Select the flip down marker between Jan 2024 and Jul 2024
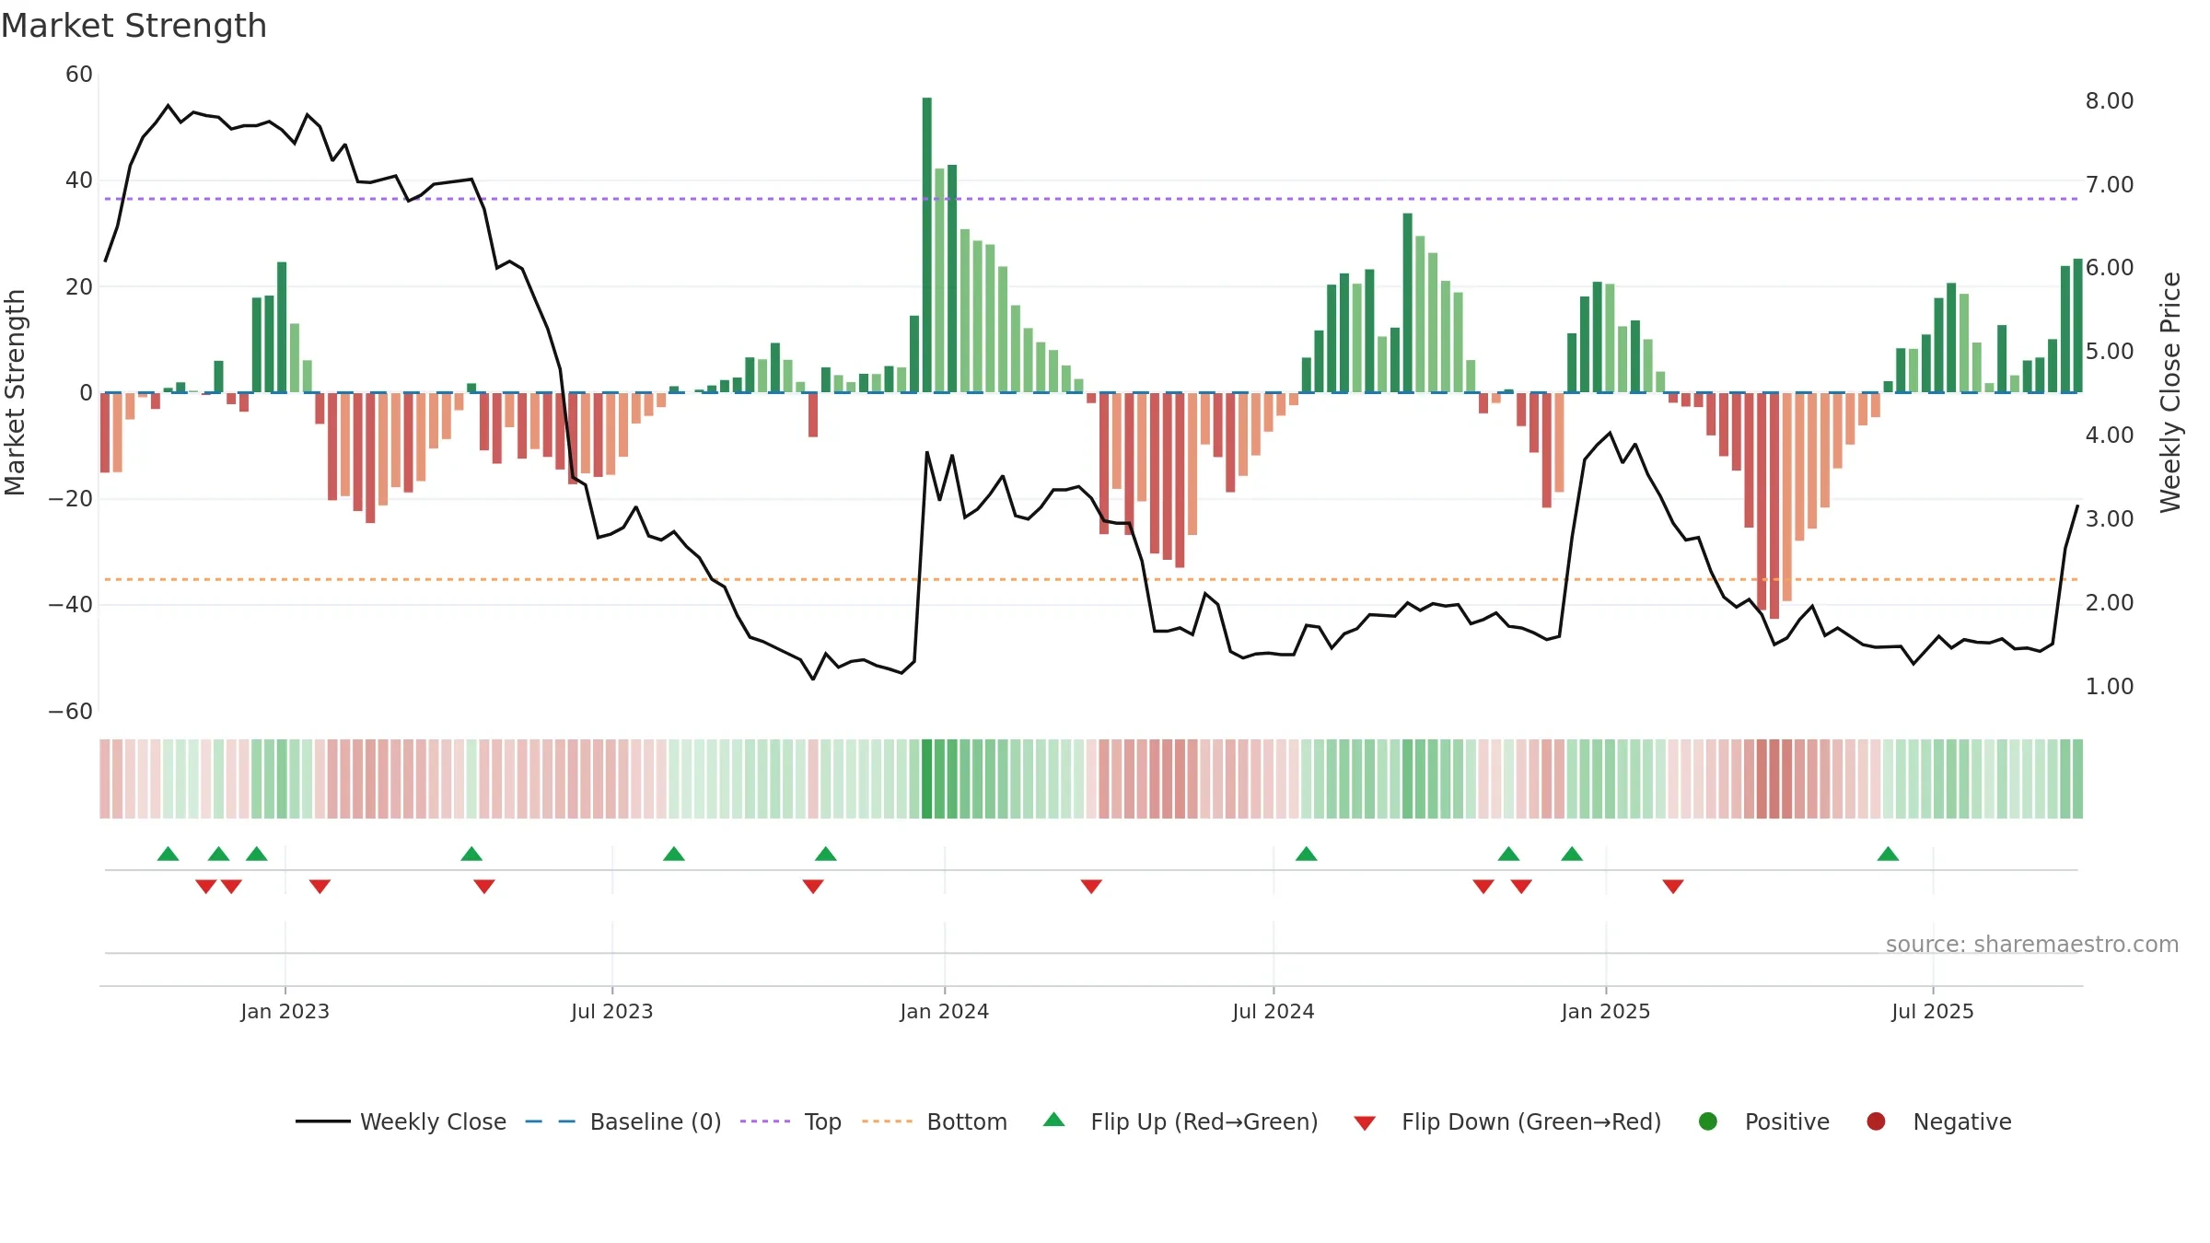 (x=1091, y=886)
